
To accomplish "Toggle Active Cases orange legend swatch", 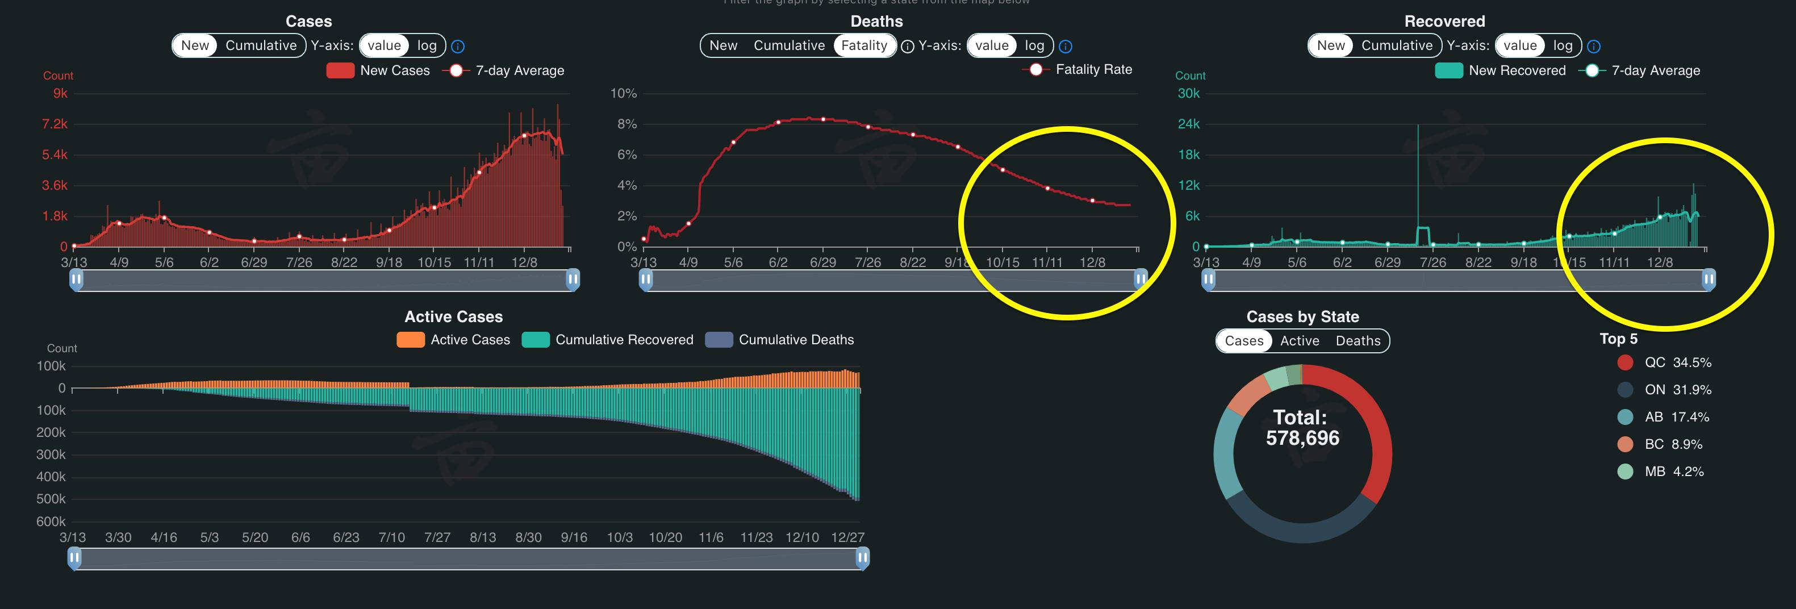I will pyautogui.click(x=411, y=340).
